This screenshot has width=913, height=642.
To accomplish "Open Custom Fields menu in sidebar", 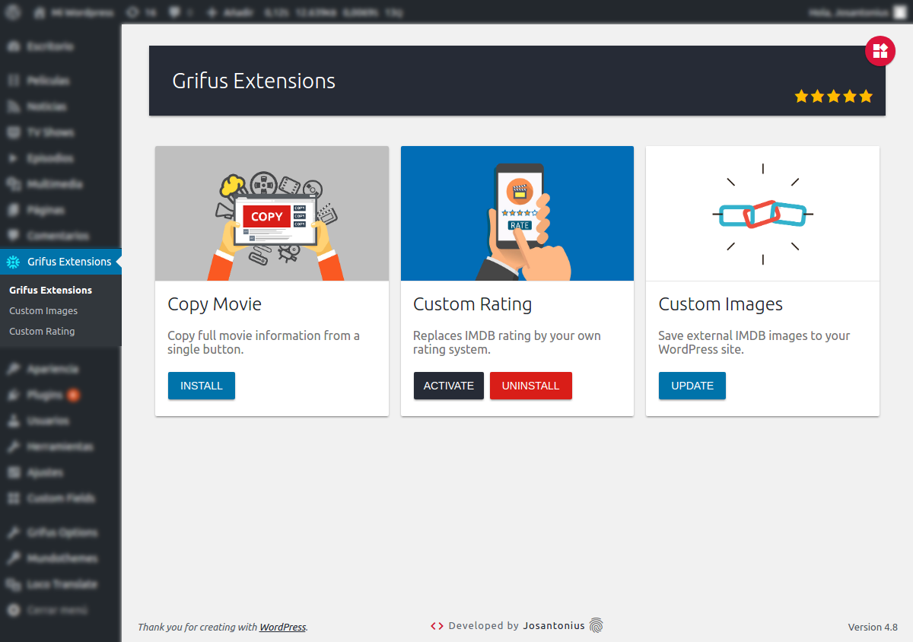I will (x=60, y=498).
